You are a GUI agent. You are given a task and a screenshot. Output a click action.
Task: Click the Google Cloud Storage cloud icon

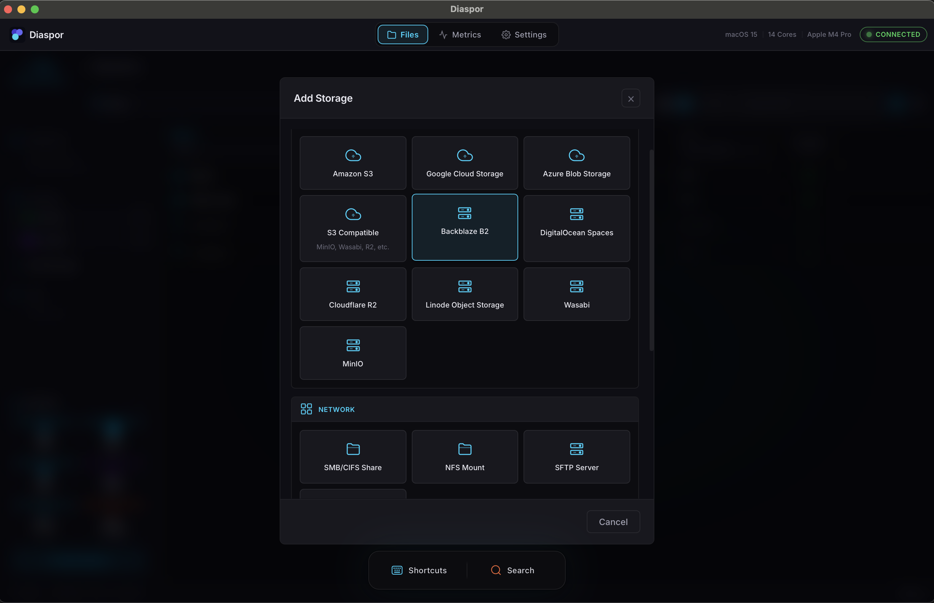(465, 156)
